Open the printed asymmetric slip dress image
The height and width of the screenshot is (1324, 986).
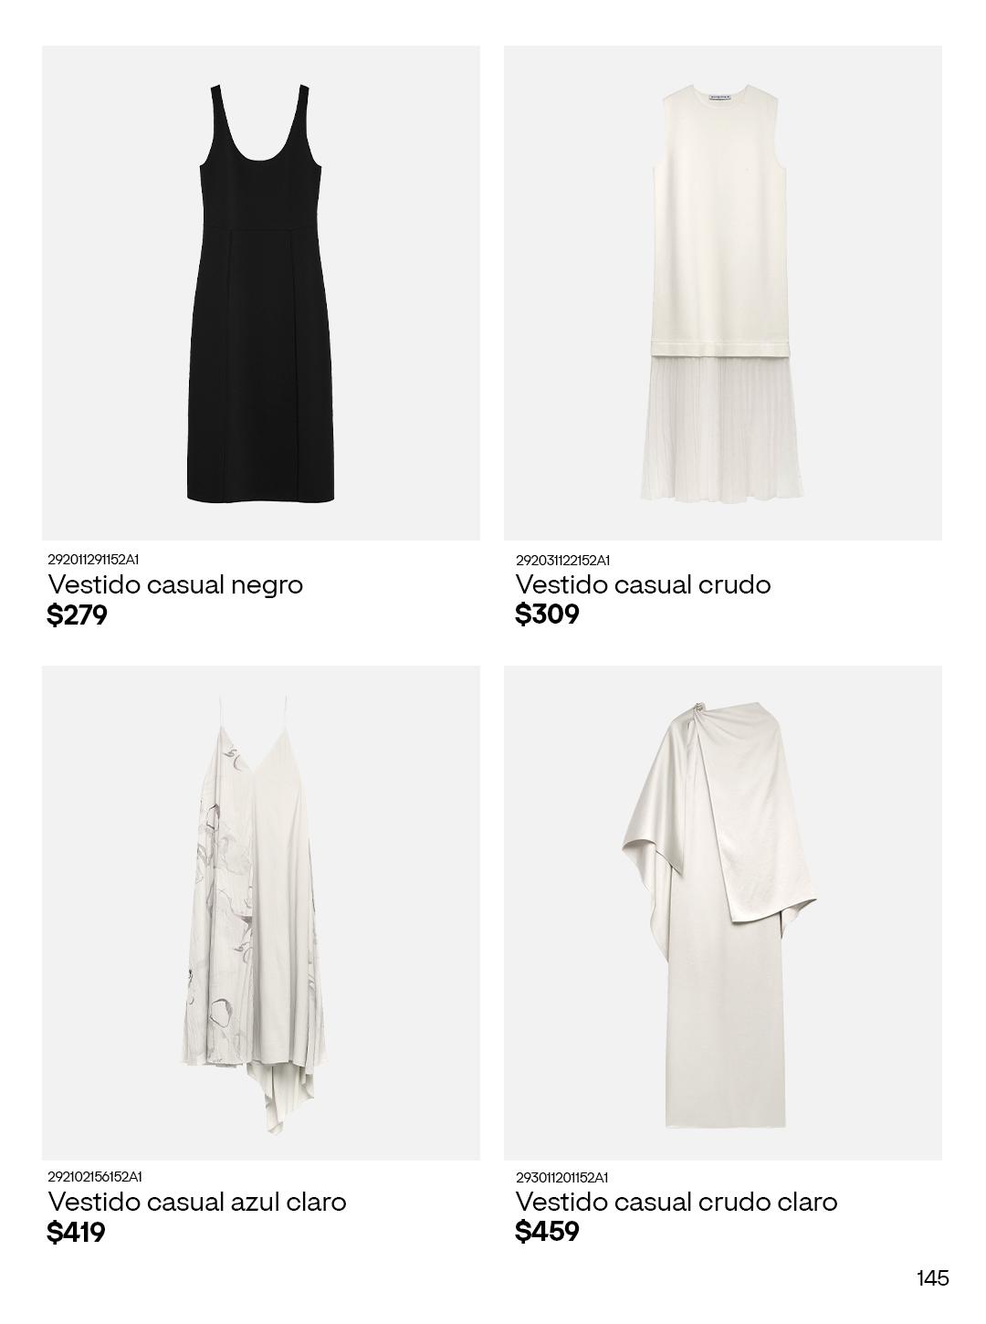[261, 913]
